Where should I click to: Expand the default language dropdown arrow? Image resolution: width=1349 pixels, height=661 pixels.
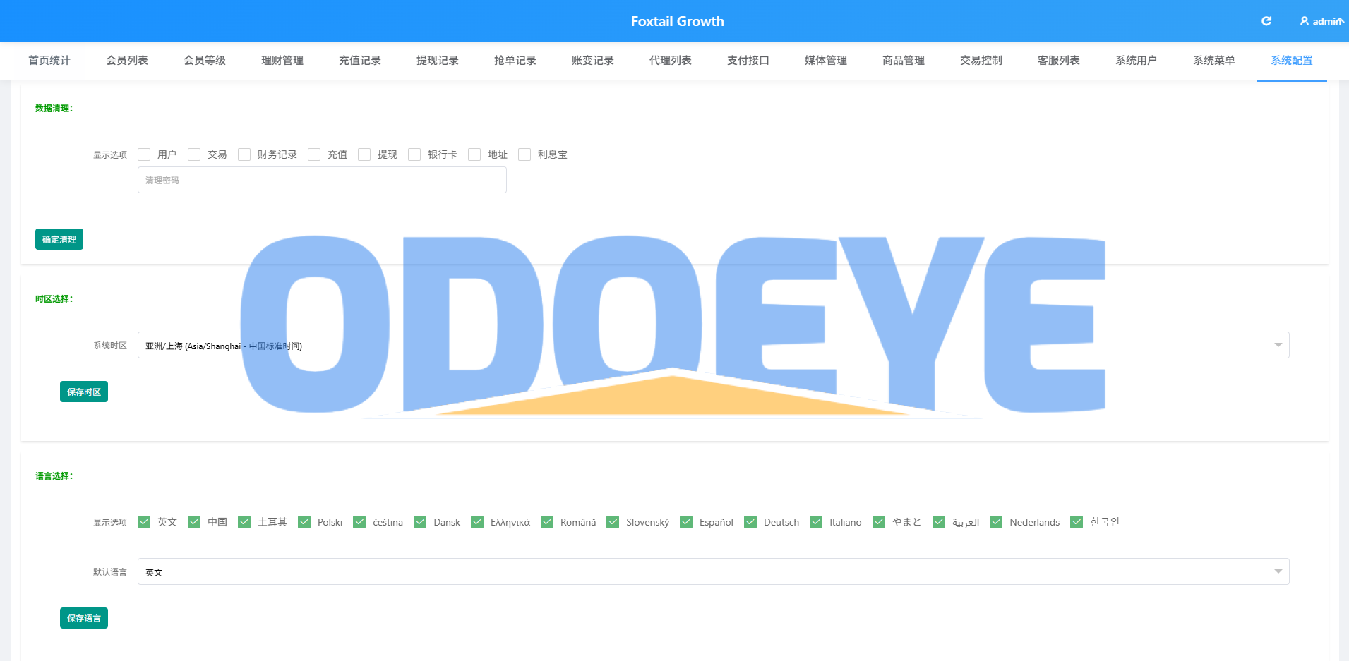pos(1278,571)
